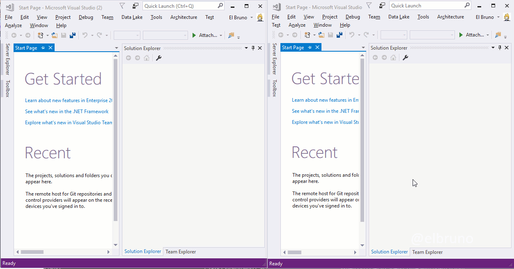Click the Home icon in right Solution Explorer

393,57
